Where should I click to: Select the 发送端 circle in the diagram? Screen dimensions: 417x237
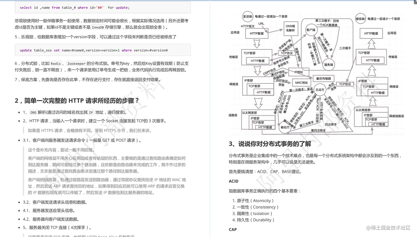point(247,17)
